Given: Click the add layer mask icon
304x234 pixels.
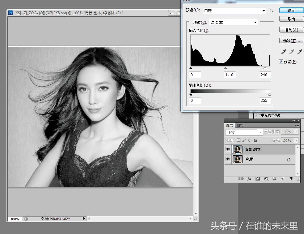Looking at the screenshot, I should coord(258,179).
